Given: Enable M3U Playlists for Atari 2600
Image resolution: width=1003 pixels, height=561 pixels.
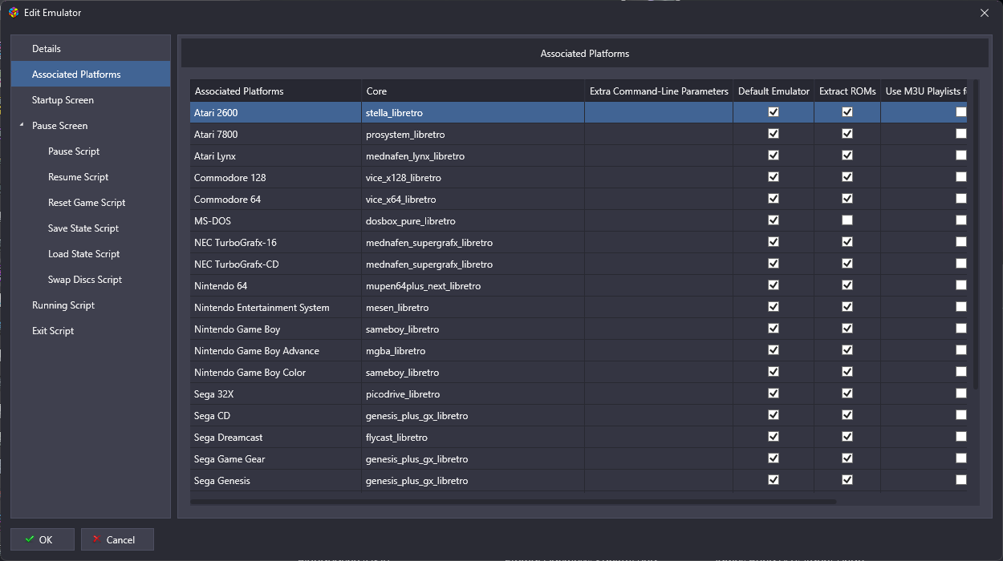Looking at the screenshot, I should [x=961, y=112].
